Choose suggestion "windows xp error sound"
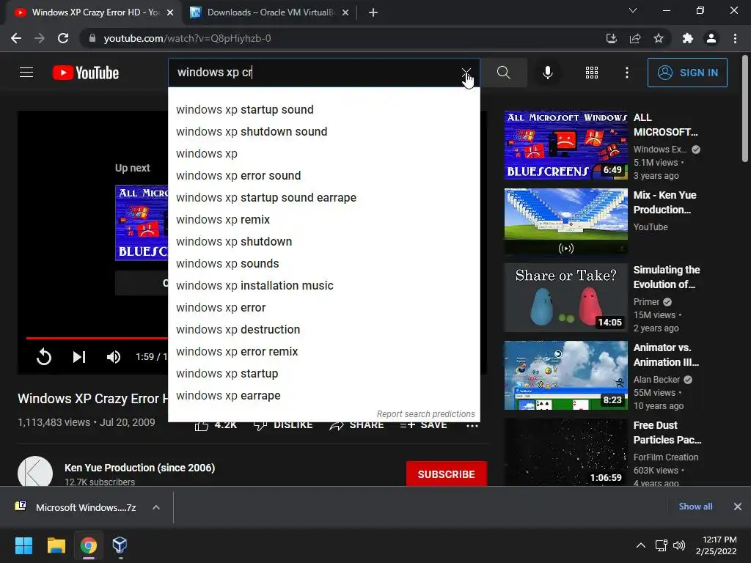Screen dimensions: 751x563 pos(323,176)
